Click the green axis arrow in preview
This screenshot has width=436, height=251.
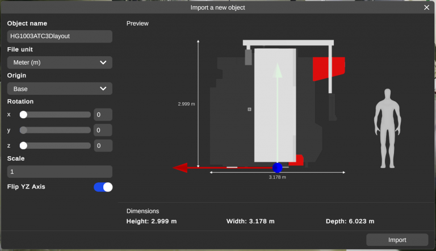pyautogui.click(x=277, y=70)
